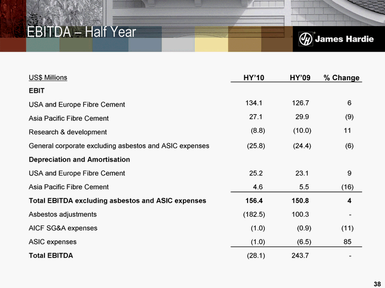The image size is (385, 288).
Task: Click the HY'09 column header
Action: [300, 78]
